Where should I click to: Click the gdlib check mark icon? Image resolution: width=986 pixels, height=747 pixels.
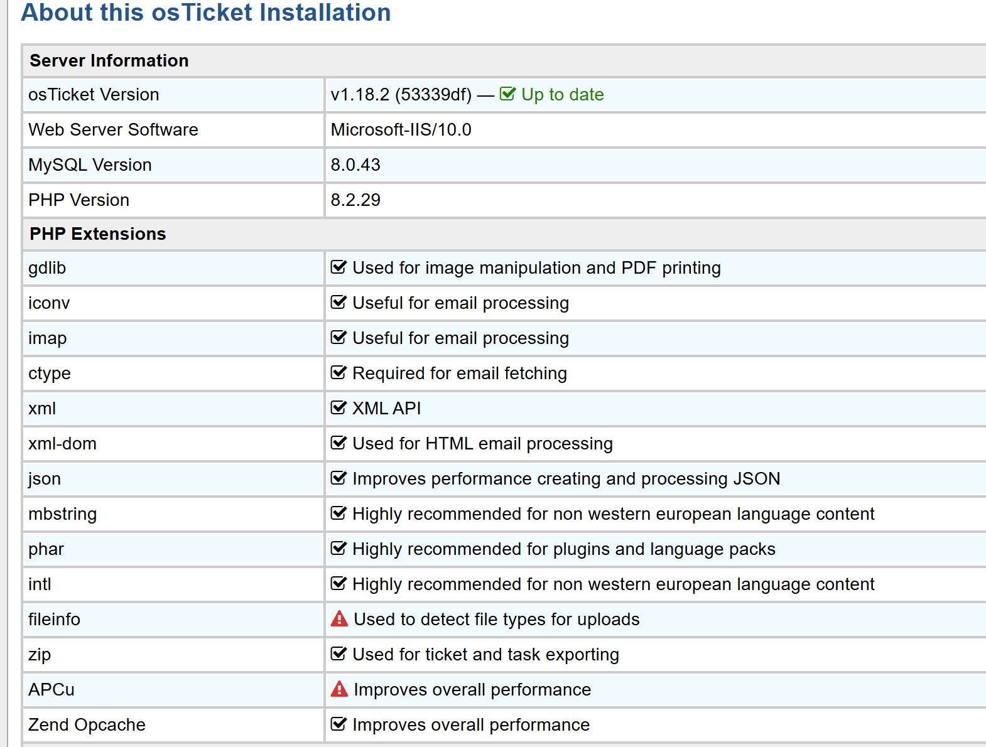tap(339, 267)
